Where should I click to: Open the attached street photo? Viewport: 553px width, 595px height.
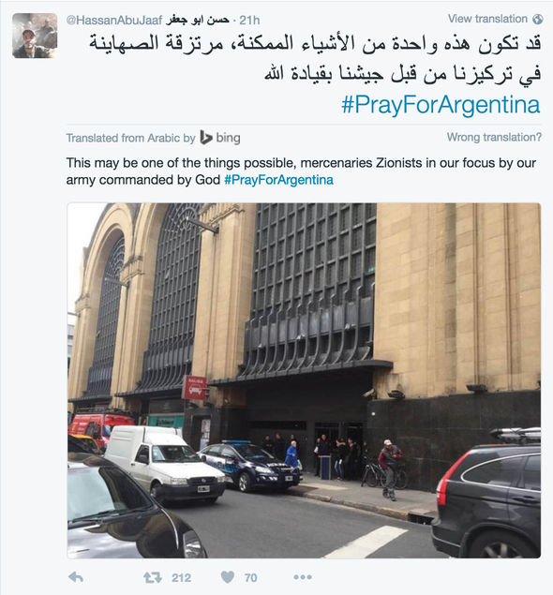coord(304,380)
